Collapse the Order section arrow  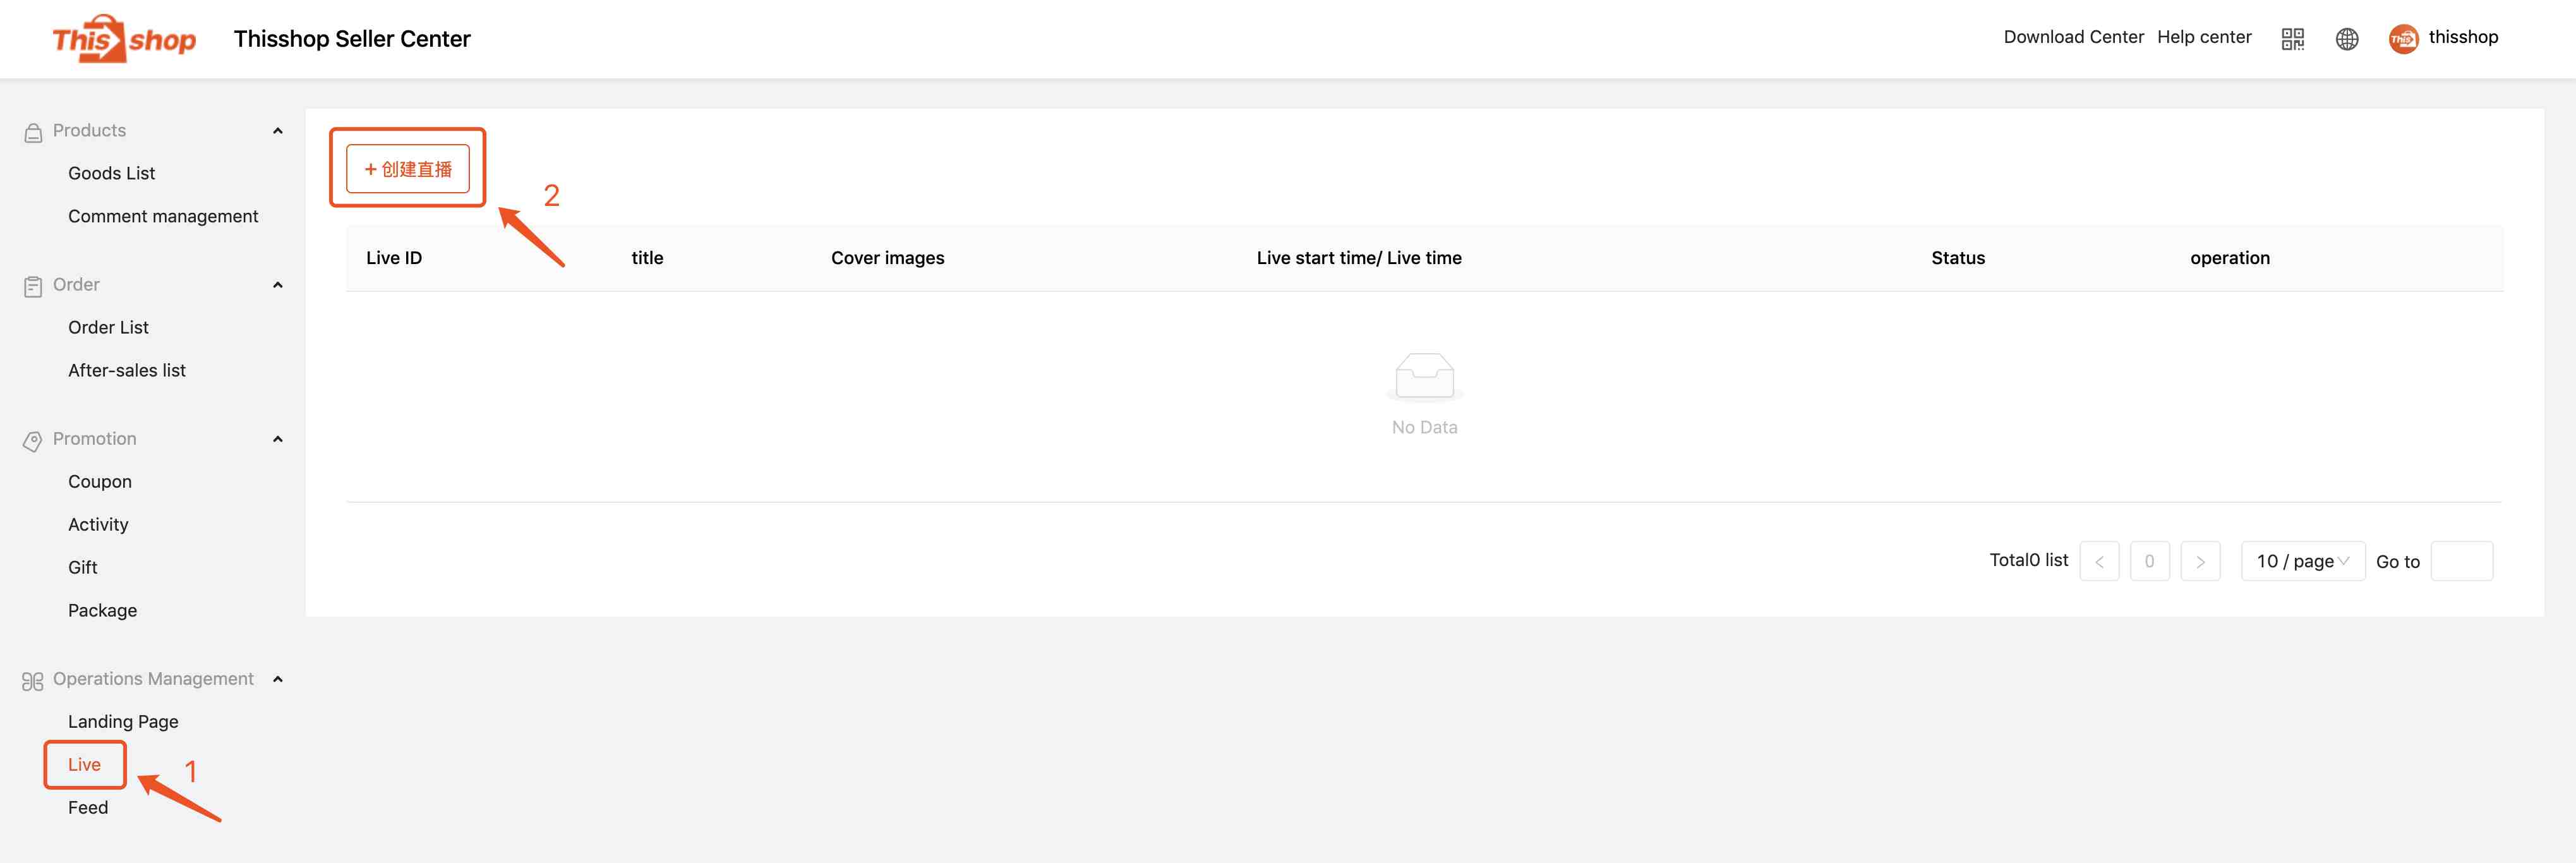(x=278, y=285)
